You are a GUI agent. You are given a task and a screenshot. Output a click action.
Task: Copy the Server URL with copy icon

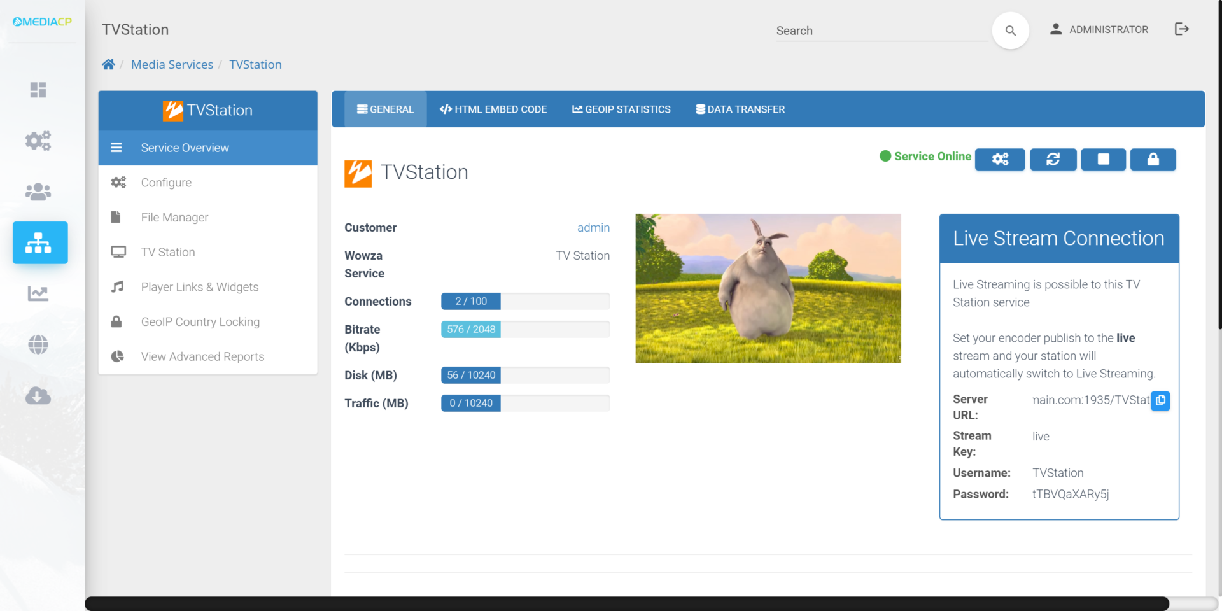tap(1160, 400)
